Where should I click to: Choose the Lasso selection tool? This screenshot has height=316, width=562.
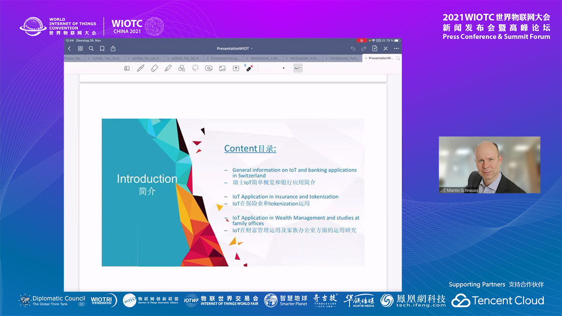coord(195,68)
